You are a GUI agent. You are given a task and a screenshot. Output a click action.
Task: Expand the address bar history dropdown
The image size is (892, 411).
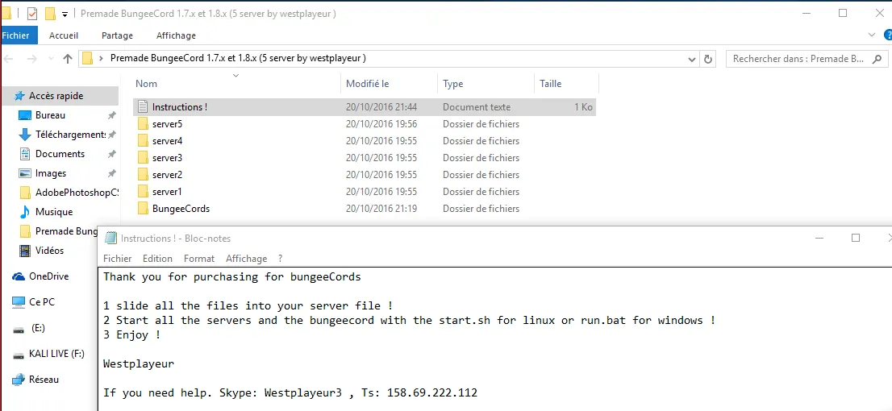coord(692,59)
